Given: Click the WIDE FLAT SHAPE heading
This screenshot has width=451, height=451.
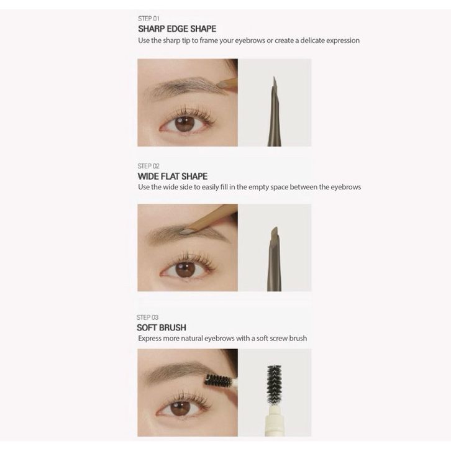Looking at the screenshot, I should coord(173,176).
